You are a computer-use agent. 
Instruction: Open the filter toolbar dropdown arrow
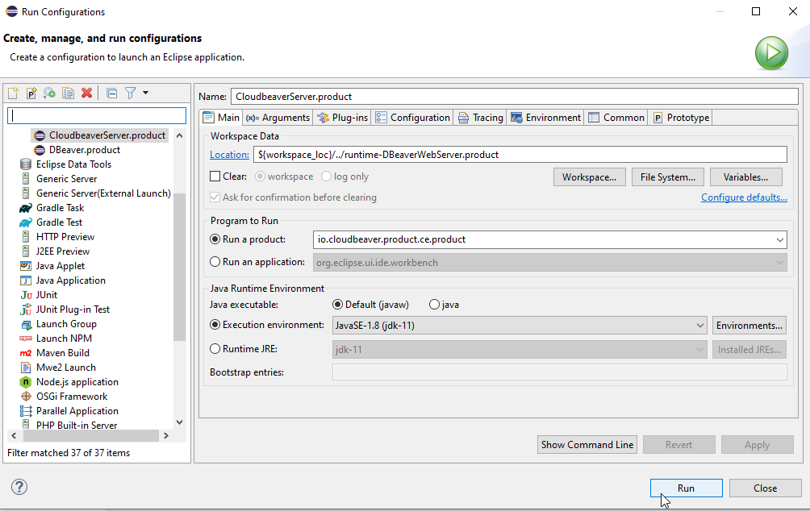point(145,93)
